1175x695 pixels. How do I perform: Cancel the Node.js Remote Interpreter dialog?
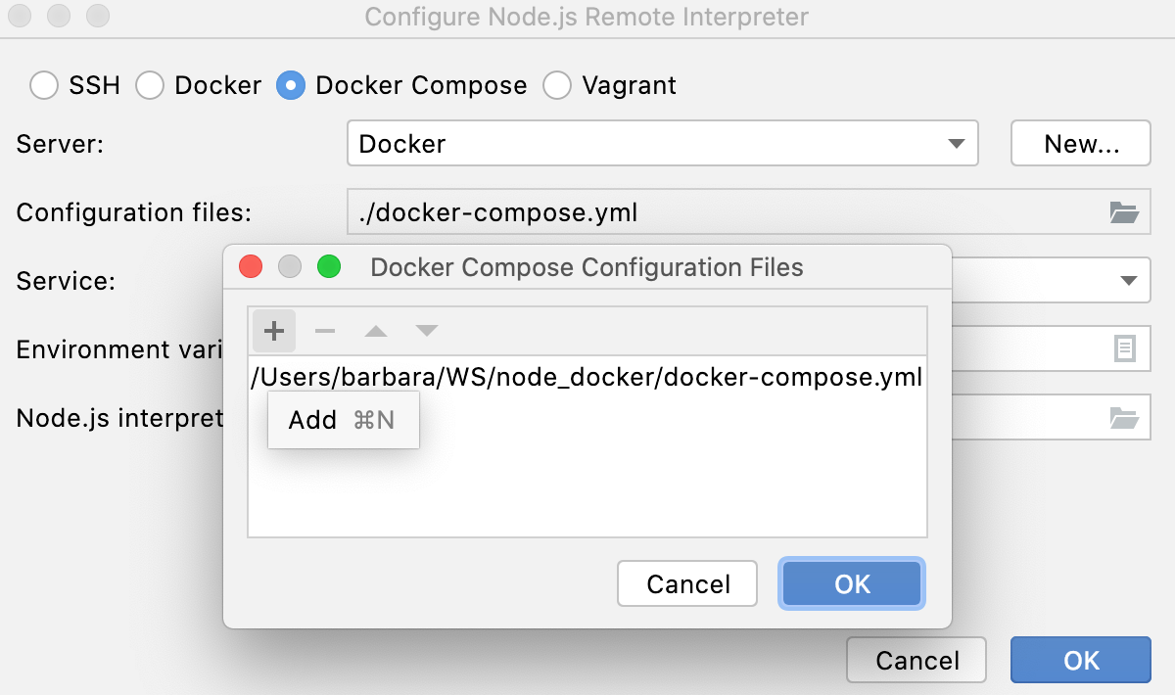(916, 660)
